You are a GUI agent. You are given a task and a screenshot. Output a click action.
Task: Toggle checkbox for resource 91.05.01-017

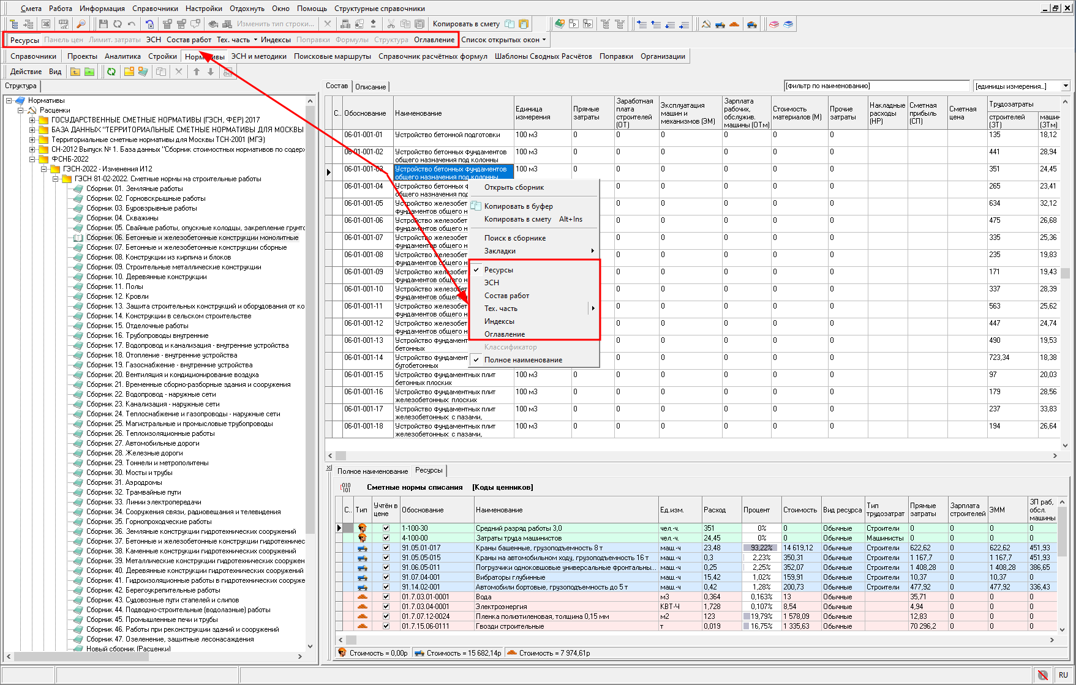click(x=386, y=548)
